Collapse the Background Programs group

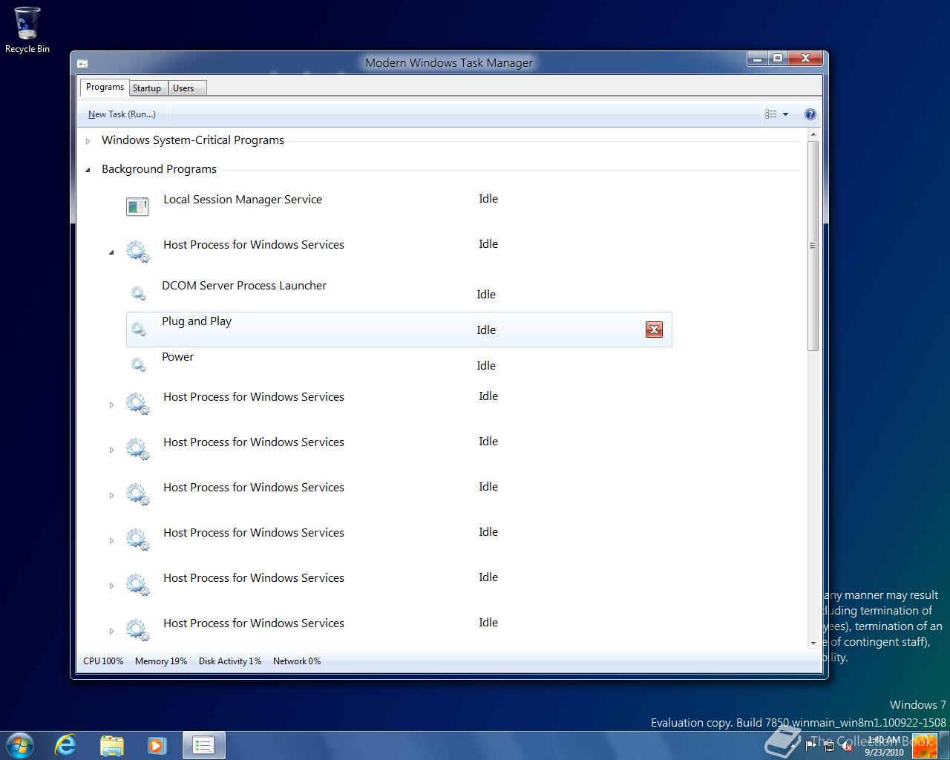88,170
